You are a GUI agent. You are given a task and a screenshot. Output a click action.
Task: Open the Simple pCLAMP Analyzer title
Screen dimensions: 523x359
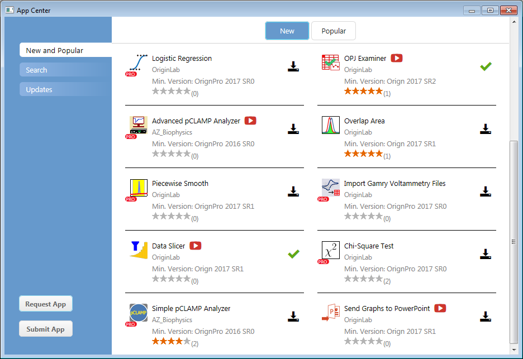coord(191,309)
